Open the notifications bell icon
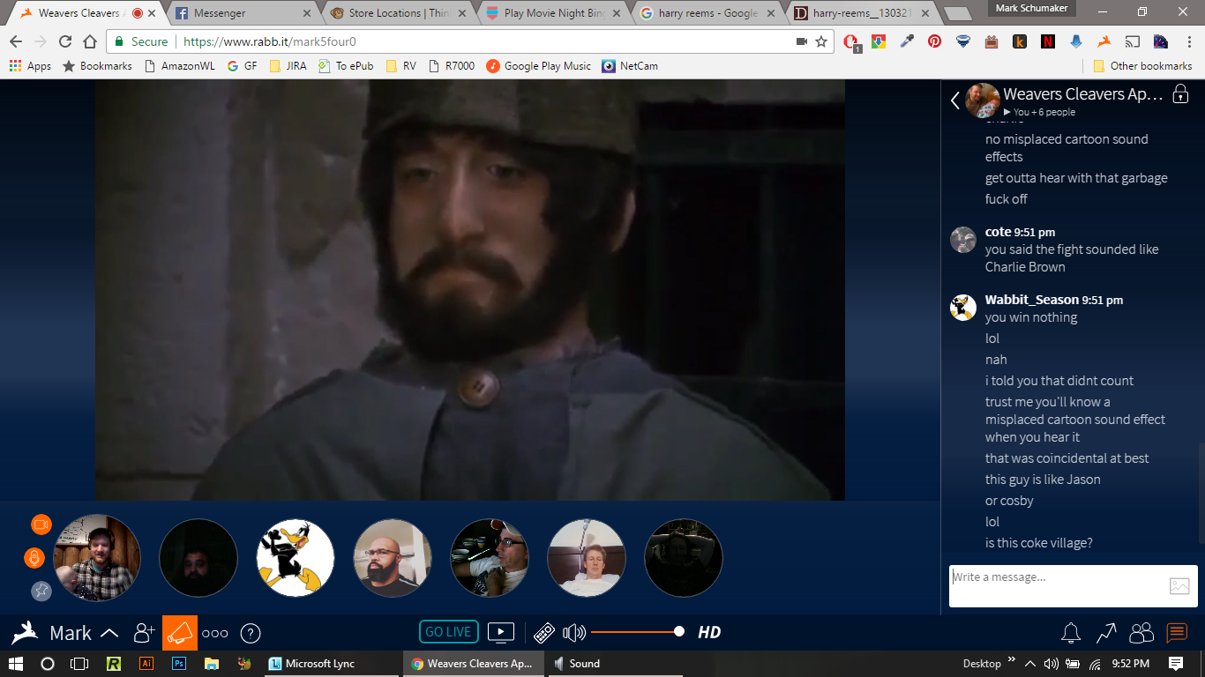This screenshot has width=1205, height=677. pyautogui.click(x=1071, y=632)
